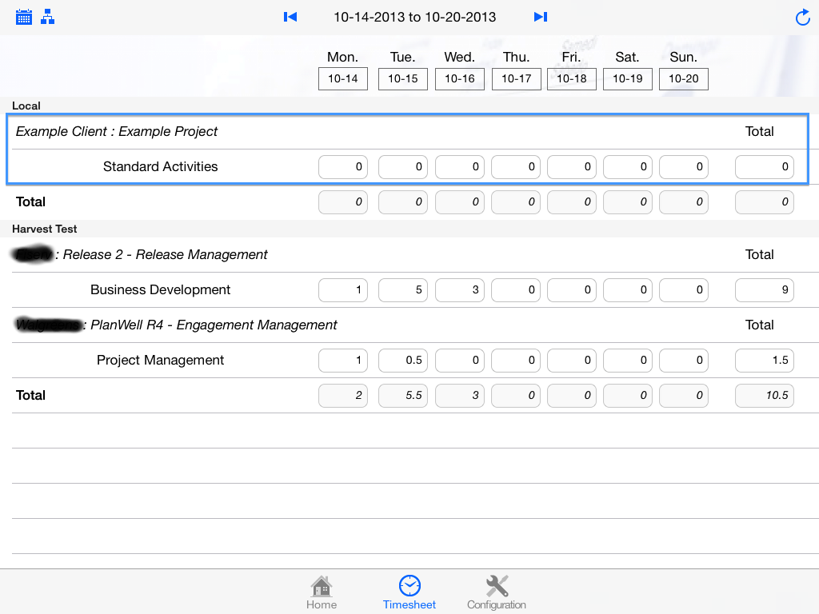
Task: Edit Project Management hours for Wednesday
Action: pyautogui.click(x=460, y=361)
